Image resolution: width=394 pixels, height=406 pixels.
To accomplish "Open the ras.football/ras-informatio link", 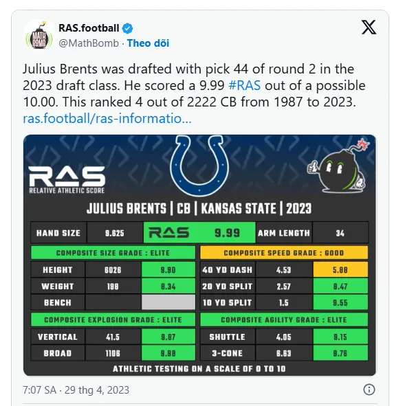I will click(107, 119).
